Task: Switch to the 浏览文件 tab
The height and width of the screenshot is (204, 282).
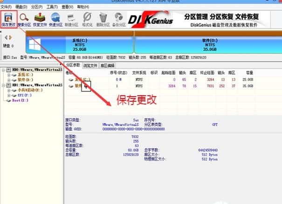Action: [90, 66]
